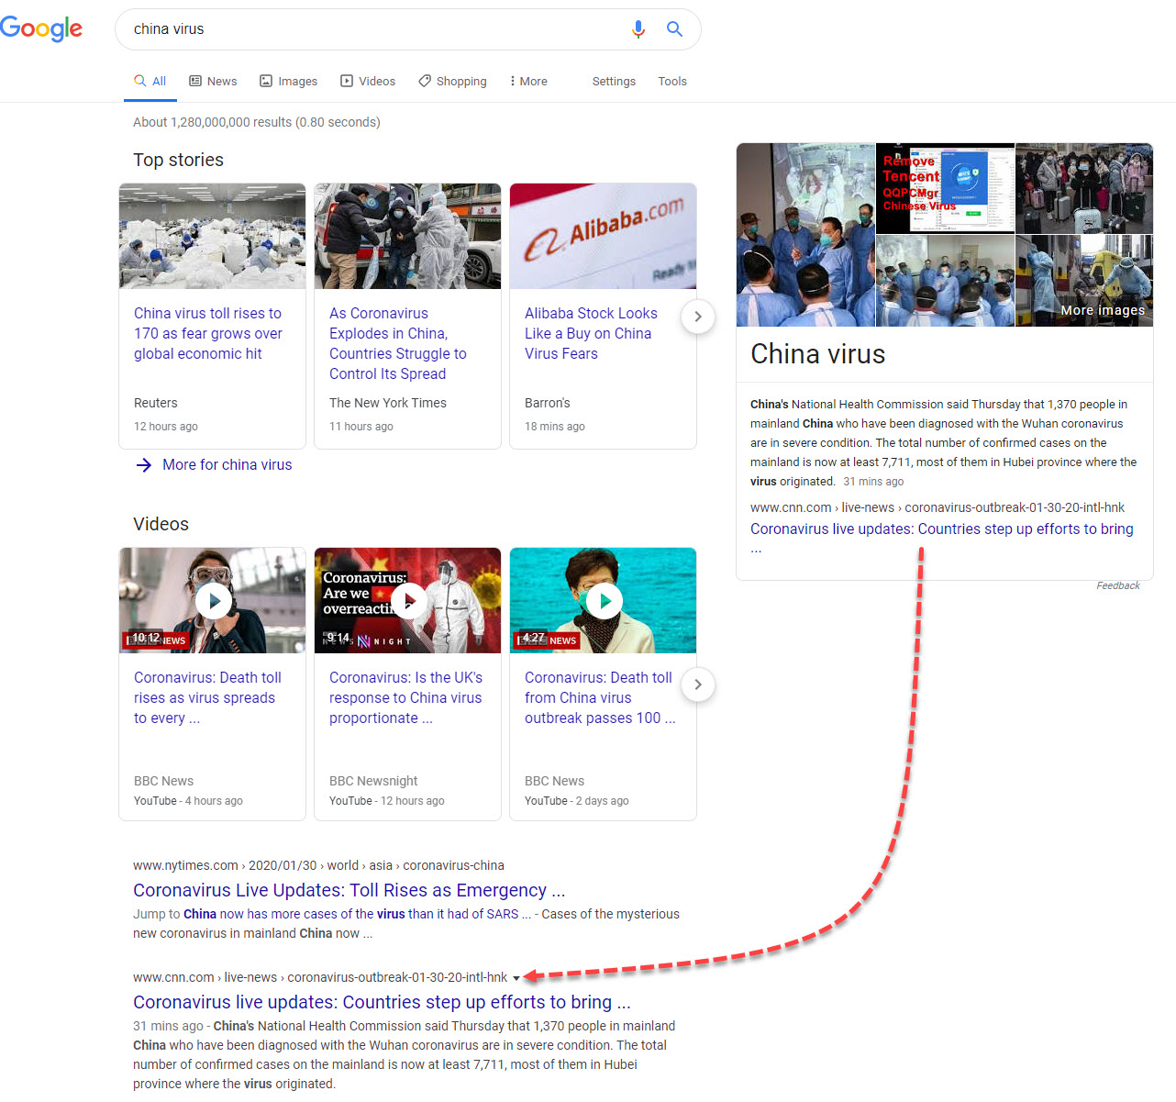Open the Alibaba Stock Barron's story

click(x=591, y=333)
